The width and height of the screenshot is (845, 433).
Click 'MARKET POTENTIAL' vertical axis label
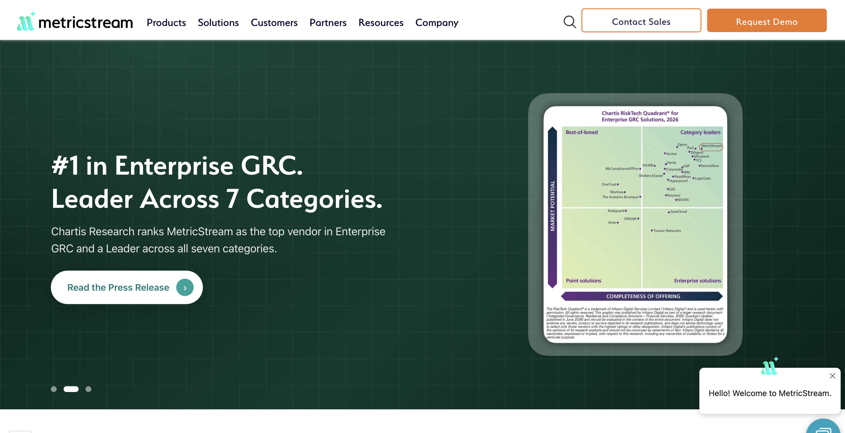coord(552,206)
